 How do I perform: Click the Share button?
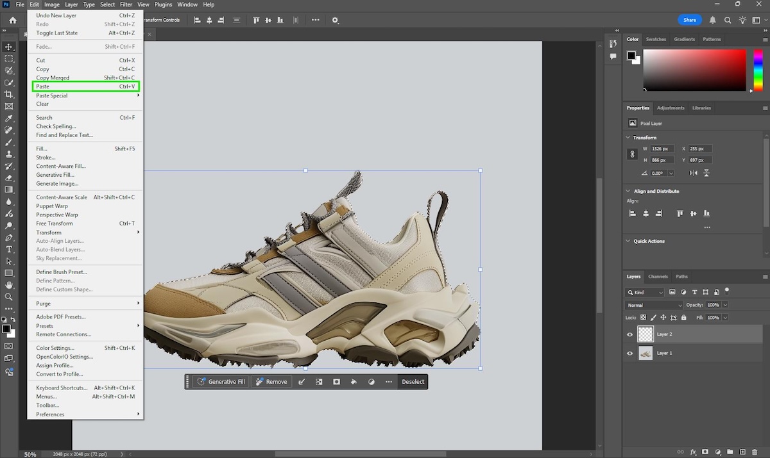coord(690,20)
